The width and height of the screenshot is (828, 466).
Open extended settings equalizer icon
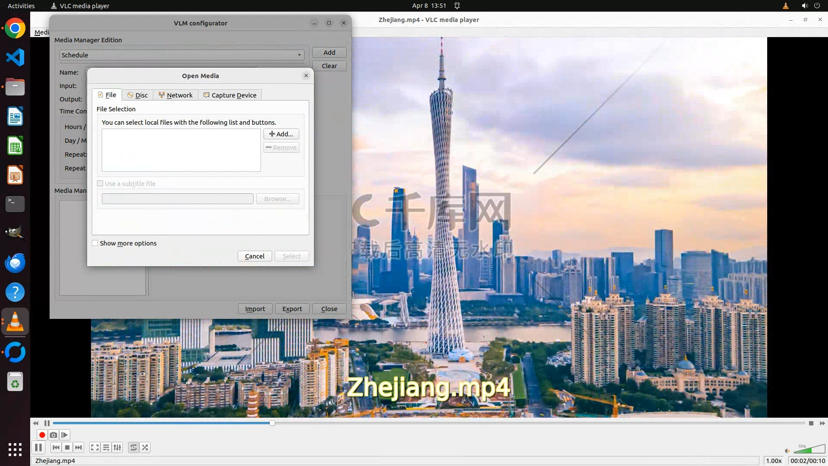click(x=117, y=447)
